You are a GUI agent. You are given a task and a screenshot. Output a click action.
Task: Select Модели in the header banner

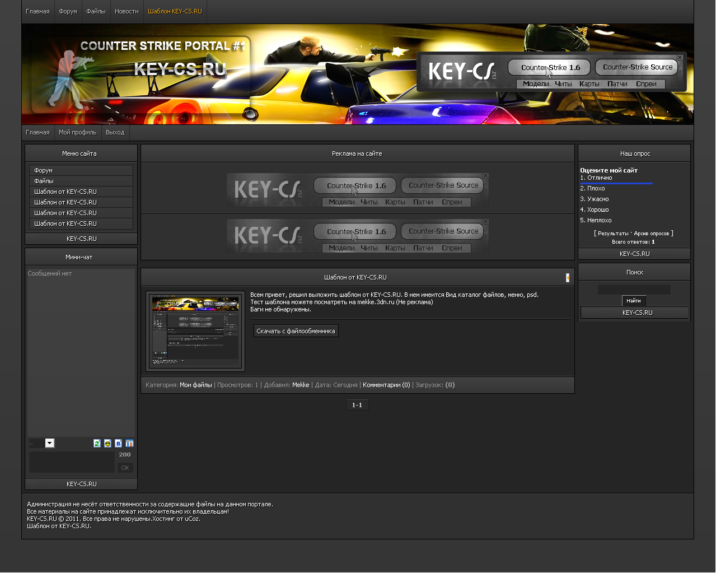tap(536, 84)
